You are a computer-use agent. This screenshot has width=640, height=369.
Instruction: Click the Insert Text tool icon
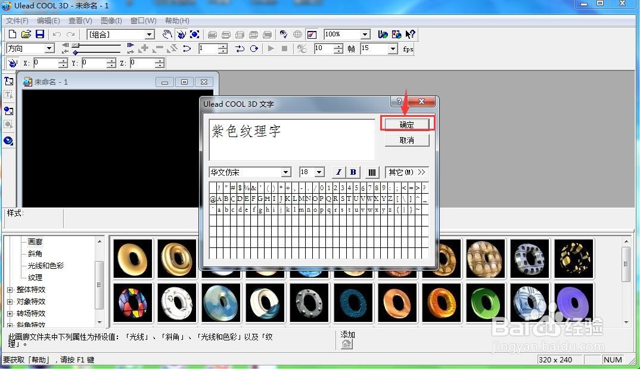pyautogui.click(x=8, y=81)
